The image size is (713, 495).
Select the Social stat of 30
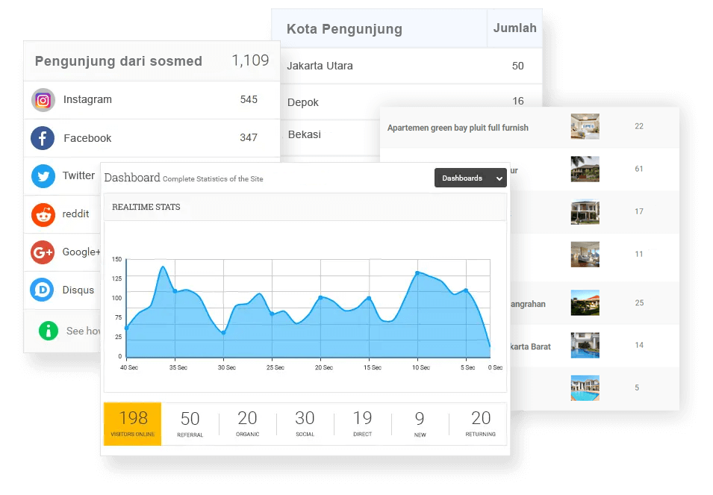[x=305, y=423]
